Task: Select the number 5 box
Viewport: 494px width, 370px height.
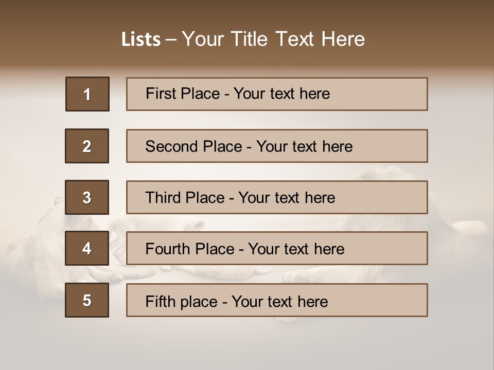Action: click(87, 300)
